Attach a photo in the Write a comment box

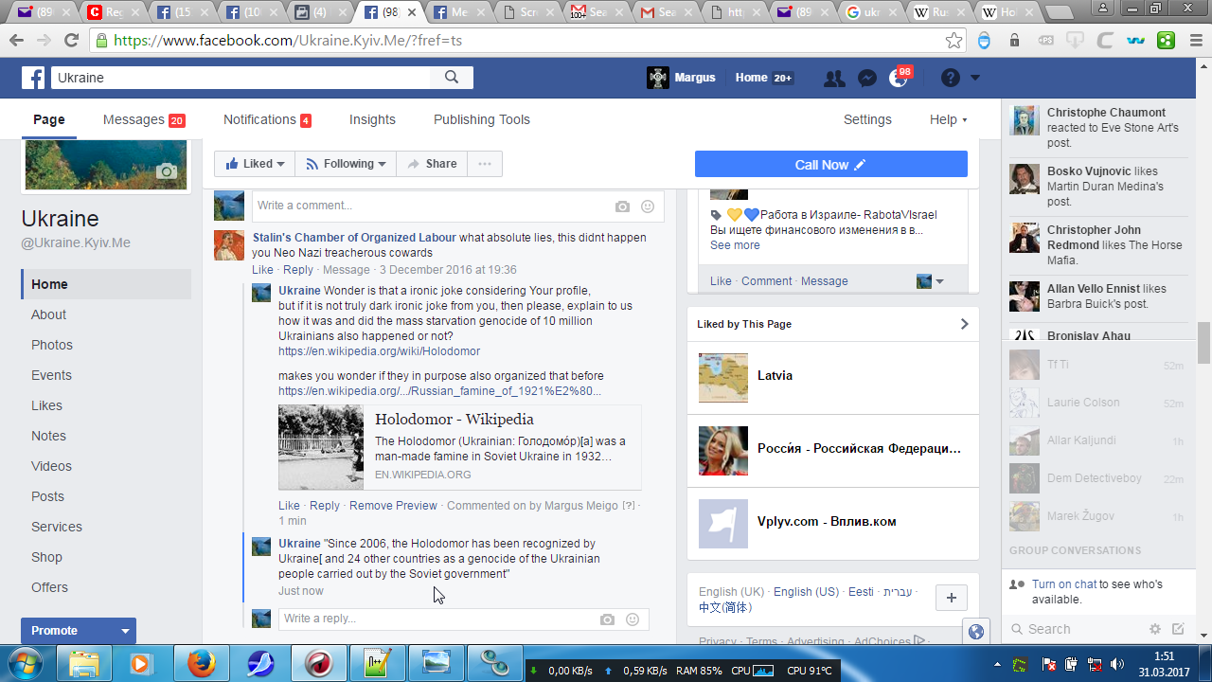pyautogui.click(x=622, y=206)
